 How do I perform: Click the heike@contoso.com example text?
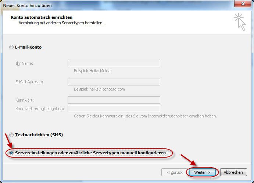coord(99,89)
